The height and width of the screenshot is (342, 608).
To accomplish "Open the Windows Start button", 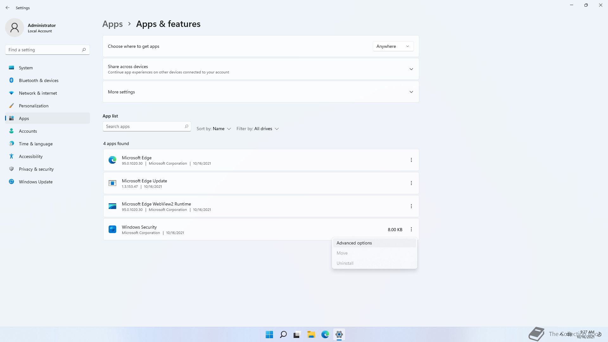I will pos(269,334).
